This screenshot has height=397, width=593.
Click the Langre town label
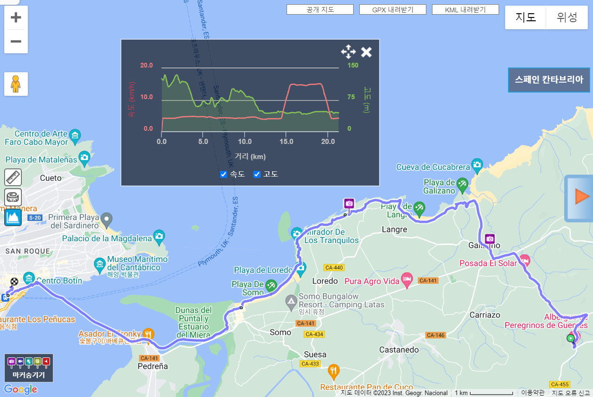pyautogui.click(x=394, y=229)
